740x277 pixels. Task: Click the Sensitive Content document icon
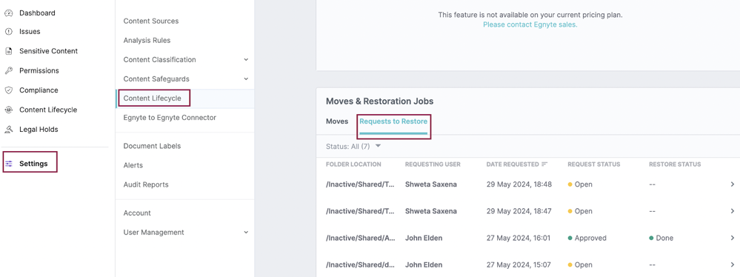(x=8, y=51)
